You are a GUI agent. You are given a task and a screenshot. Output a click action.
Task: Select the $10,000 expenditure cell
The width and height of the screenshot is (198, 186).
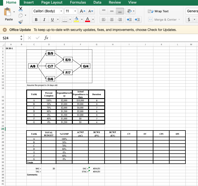[x=80, y=100]
